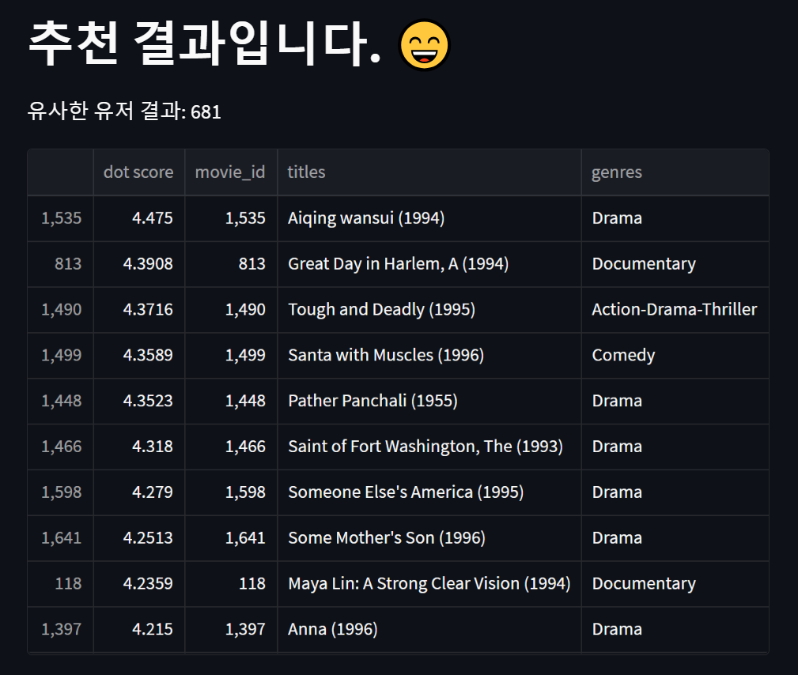Image resolution: width=798 pixels, height=675 pixels.
Task: Click Drama genre in the Anna (1996) row
Action: (x=675, y=629)
